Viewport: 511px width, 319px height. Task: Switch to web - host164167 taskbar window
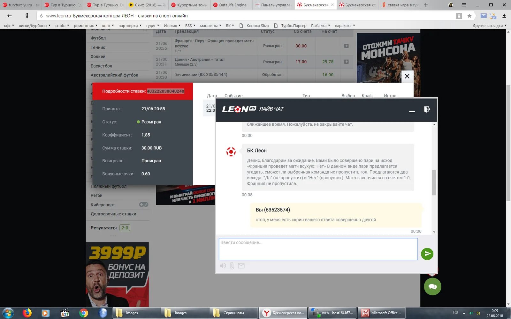click(x=332, y=313)
